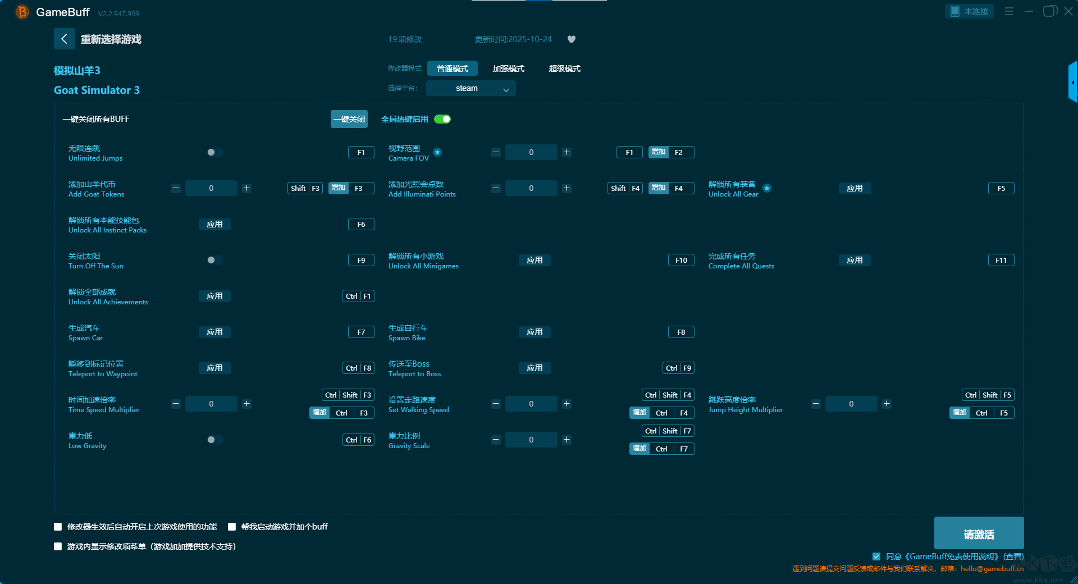Click Shift F3 hotkey for Goat Tokens
Screen dimensions: 1078x584
[305, 188]
